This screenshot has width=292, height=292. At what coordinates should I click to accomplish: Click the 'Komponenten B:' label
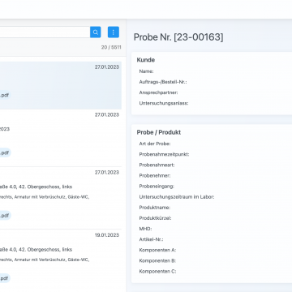157,260
